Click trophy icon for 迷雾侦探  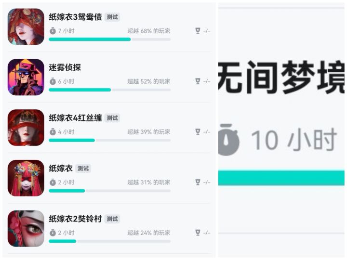198,81
